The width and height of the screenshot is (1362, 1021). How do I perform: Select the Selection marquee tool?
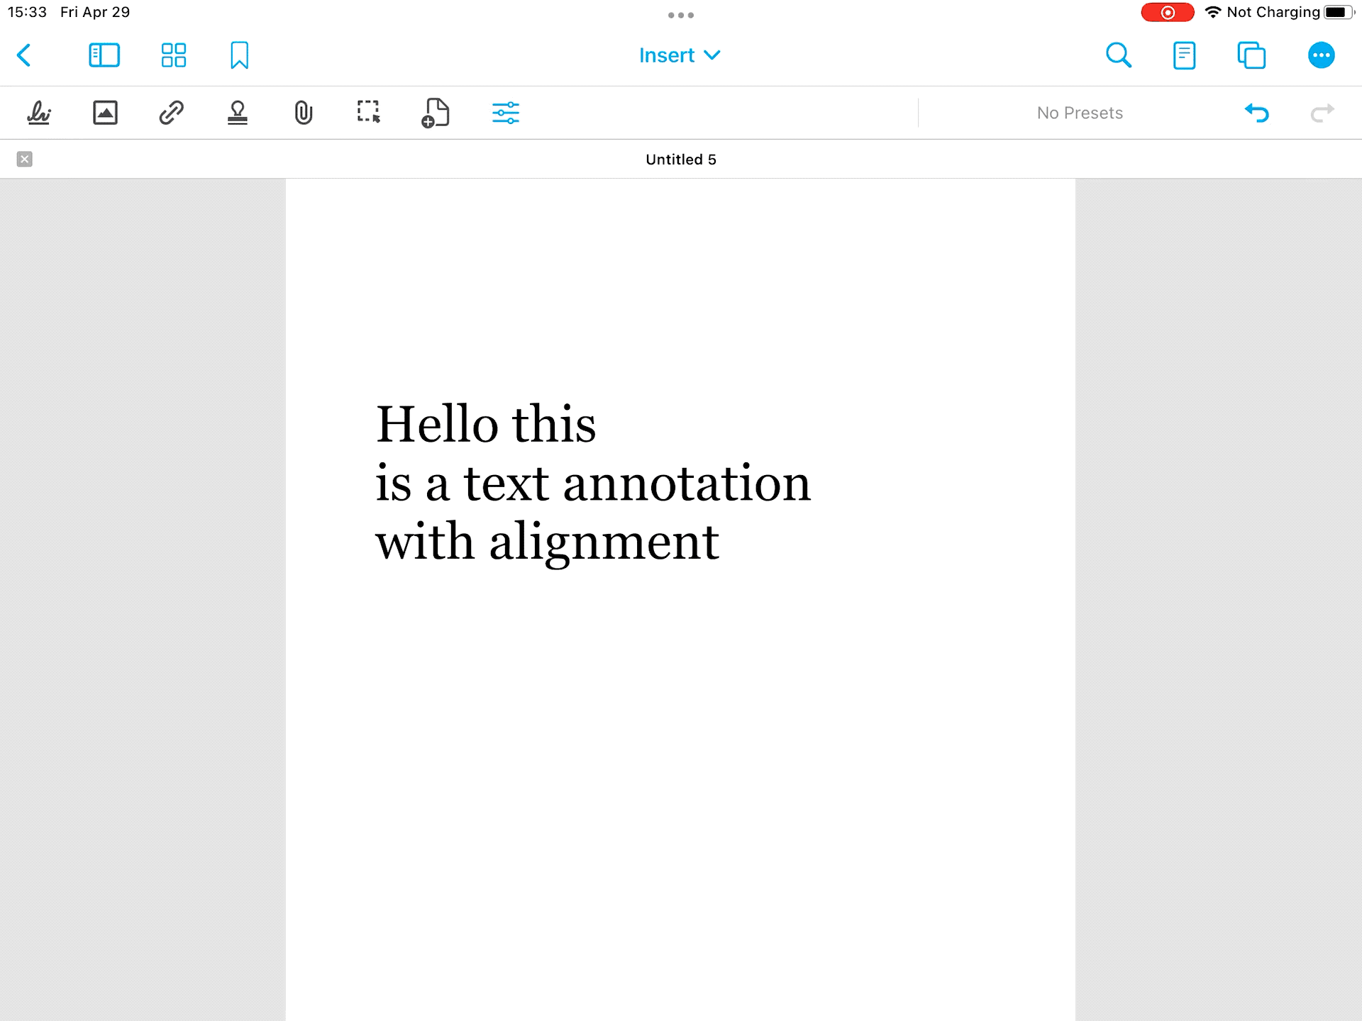click(369, 113)
